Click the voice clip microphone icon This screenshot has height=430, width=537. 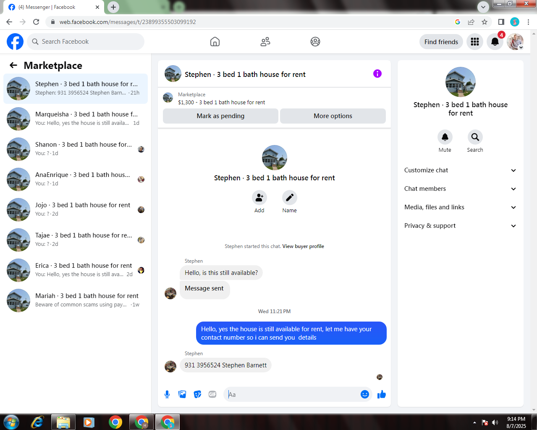(167, 394)
